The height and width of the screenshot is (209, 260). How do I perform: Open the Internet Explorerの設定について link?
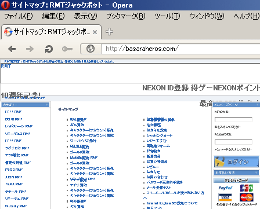(x=172, y=203)
